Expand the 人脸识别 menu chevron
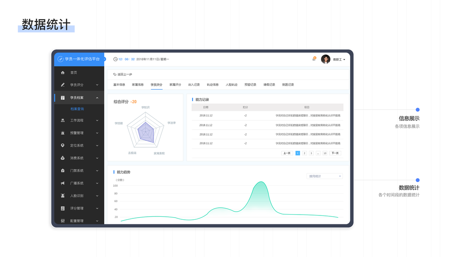 click(97, 195)
